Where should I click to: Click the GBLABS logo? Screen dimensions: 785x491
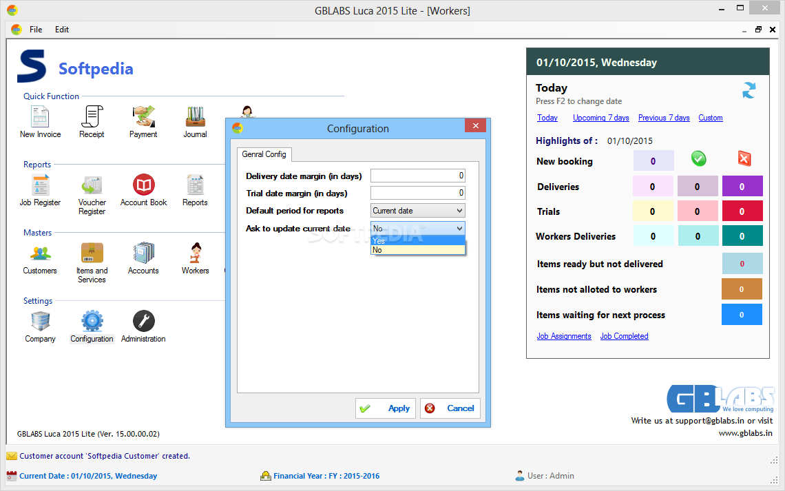click(720, 399)
